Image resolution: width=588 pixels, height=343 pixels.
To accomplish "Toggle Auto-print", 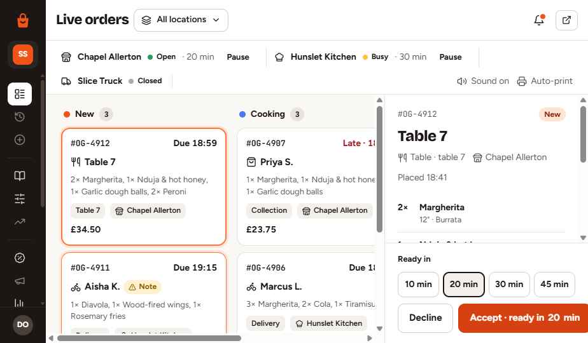I will (x=545, y=81).
